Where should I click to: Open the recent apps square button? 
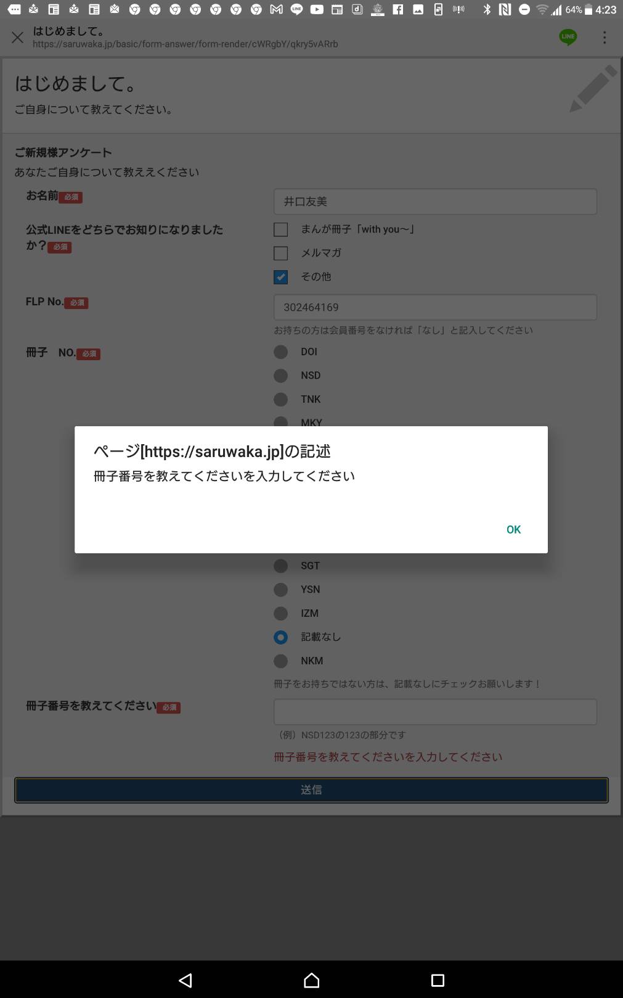pos(438,980)
